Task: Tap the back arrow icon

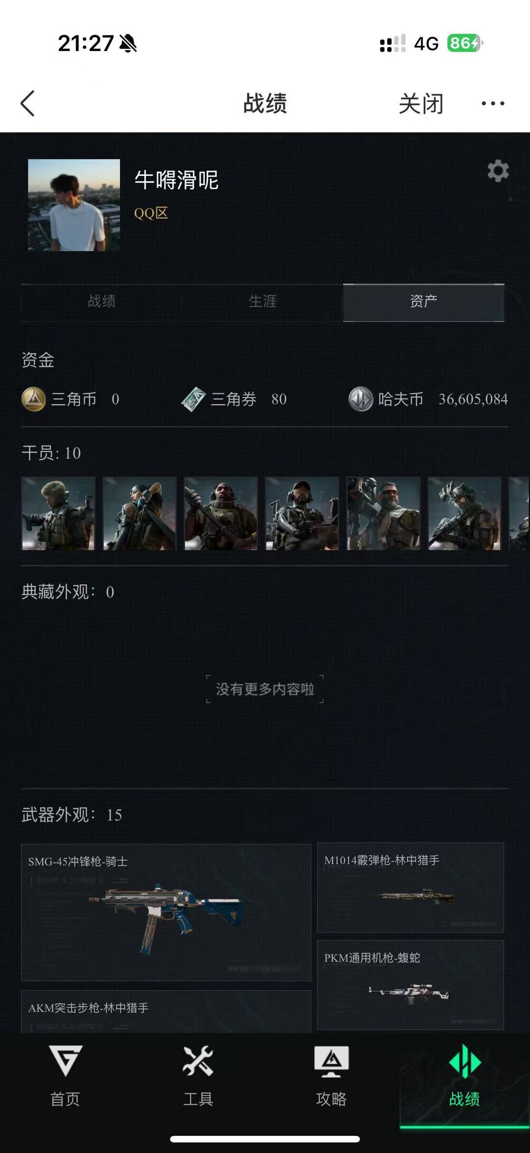Action: (28, 103)
